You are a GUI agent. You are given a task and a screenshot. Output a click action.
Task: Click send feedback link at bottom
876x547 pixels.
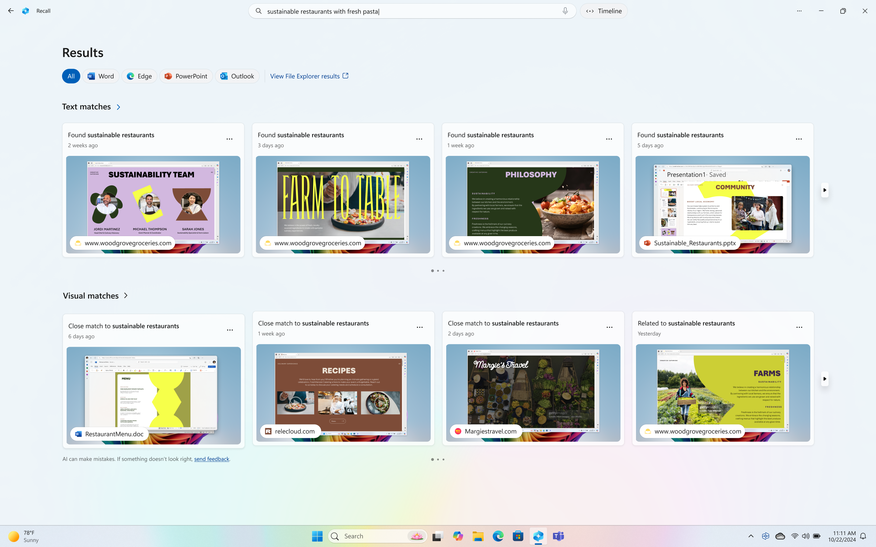[x=211, y=459]
